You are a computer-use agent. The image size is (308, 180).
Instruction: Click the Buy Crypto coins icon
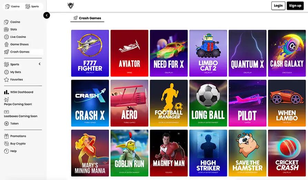[6, 144]
